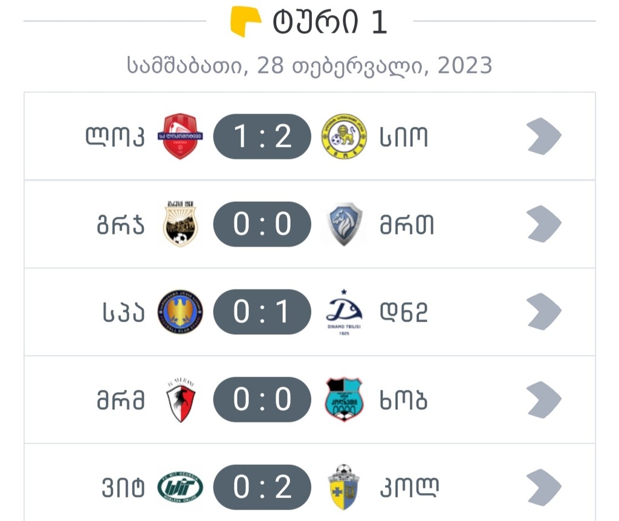Viewport: 619px width, 521px height.
Task: Select the ტური 1 round heading
Action: coord(329,22)
